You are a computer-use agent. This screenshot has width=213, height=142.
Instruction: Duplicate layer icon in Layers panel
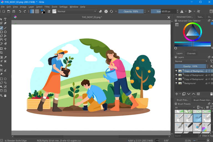click(184, 94)
